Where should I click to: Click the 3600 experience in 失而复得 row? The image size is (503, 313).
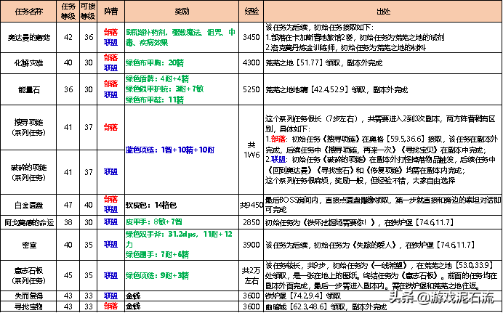[251, 296]
